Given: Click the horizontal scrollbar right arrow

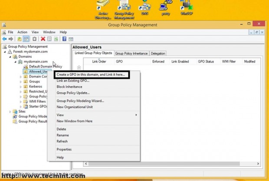Looking at the screenshot, I should (258, 164).
